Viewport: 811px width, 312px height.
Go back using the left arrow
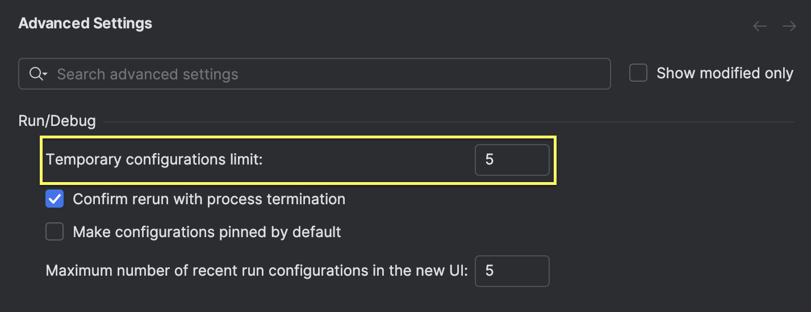(x=760, y=26)
